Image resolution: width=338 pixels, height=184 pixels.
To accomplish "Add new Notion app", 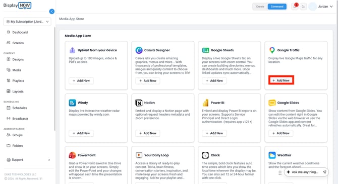I will [148, 133].
